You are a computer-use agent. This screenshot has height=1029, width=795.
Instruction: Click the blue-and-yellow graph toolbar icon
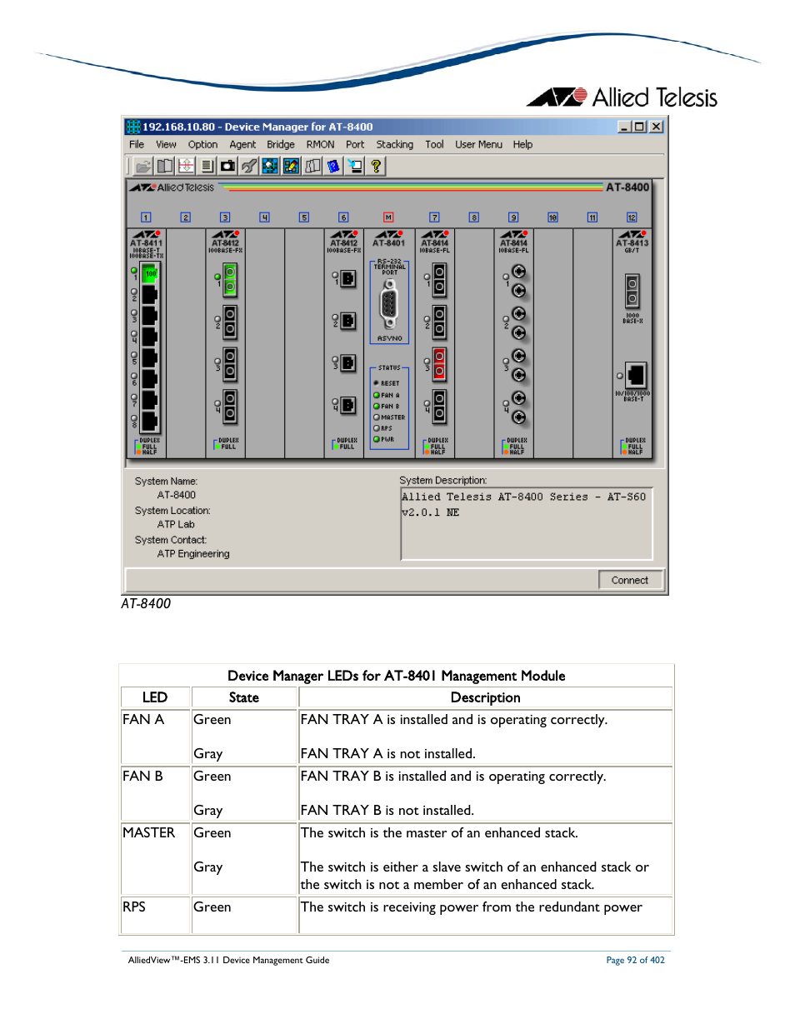click(x=291, y=166)
